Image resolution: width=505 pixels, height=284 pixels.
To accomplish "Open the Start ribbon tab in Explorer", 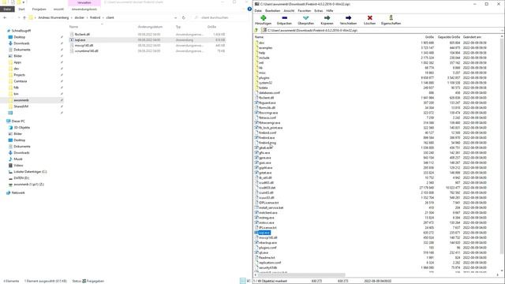I will tap(21, 9).
